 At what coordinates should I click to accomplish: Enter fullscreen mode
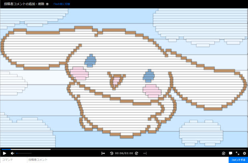coord(238,153)
